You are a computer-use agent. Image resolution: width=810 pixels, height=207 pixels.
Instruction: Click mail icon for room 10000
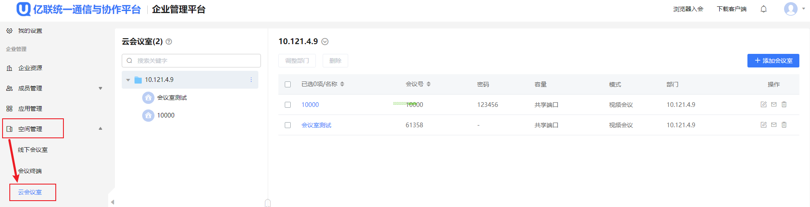(x=774, y=104)
